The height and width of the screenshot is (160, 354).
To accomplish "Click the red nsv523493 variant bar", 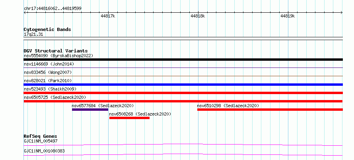I will coord(183,93).
